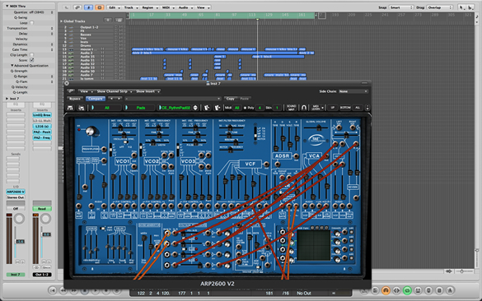This screenshot has height=301, width=482.
Task: Click the Paste button in plugin header
Action: (x=245, y=99)
